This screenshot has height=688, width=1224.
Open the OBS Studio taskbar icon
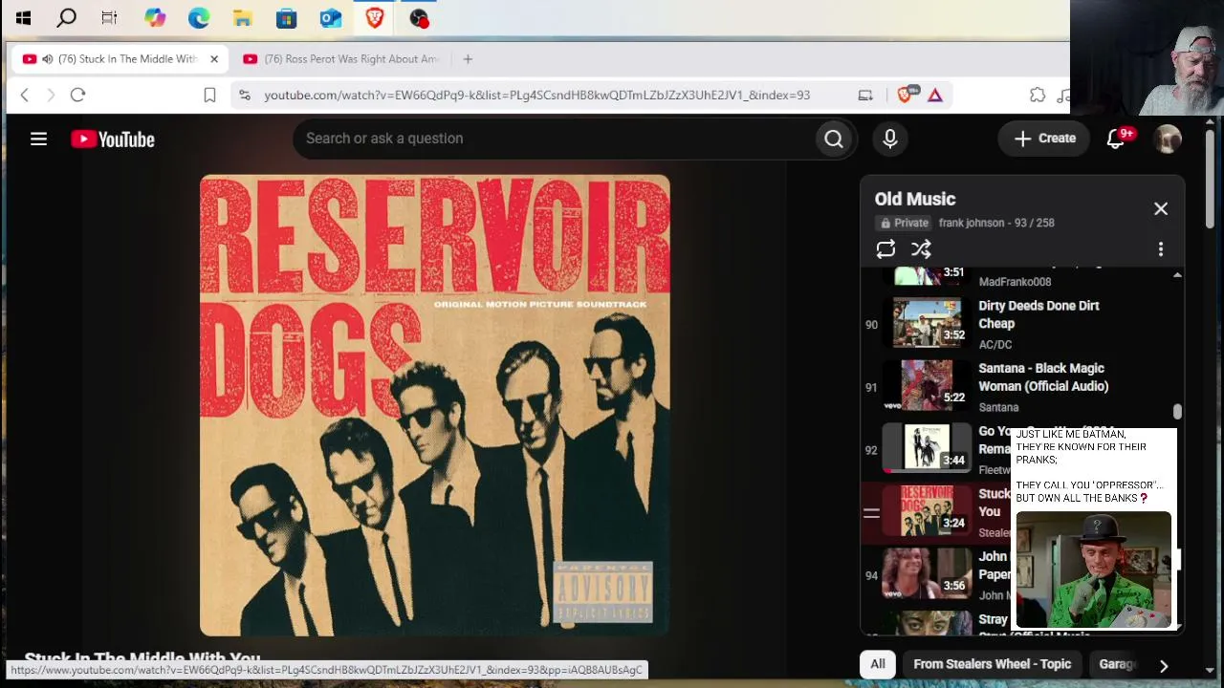point(419,17)
